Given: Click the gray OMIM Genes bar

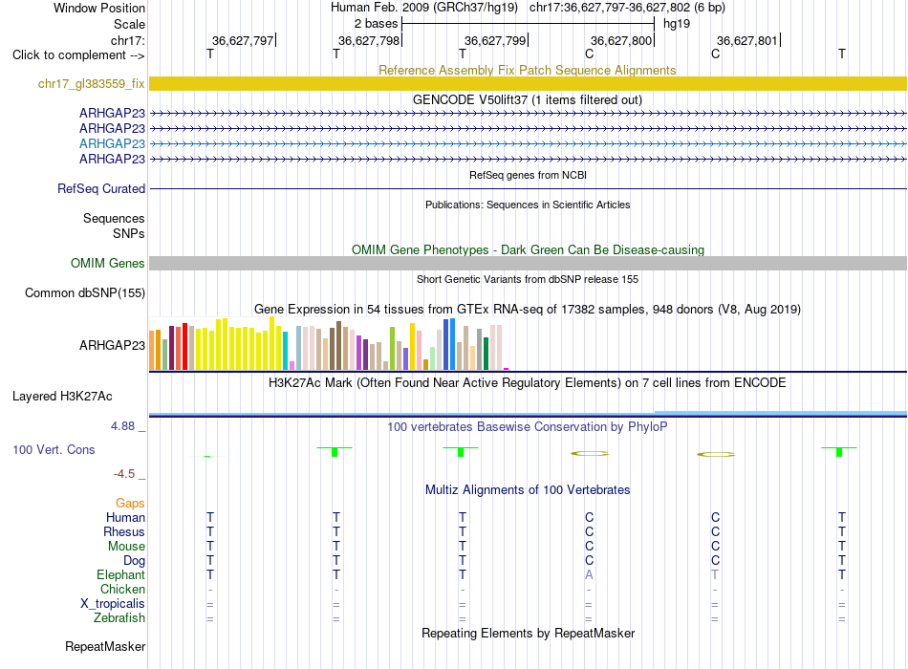Looking at the screenshot, I should click(528, 263).
